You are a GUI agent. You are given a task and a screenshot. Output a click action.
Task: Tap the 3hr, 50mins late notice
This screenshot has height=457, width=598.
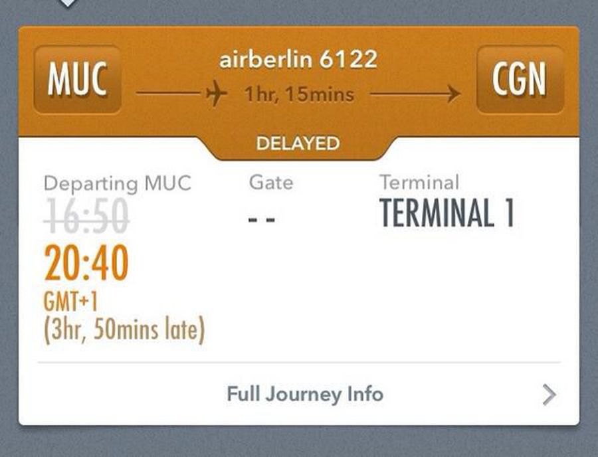[x=124, y=330]
